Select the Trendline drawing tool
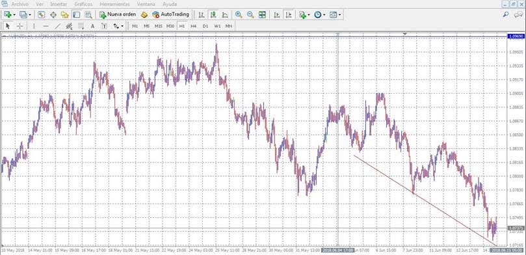The image size is (526, 255). click(58, 26)
